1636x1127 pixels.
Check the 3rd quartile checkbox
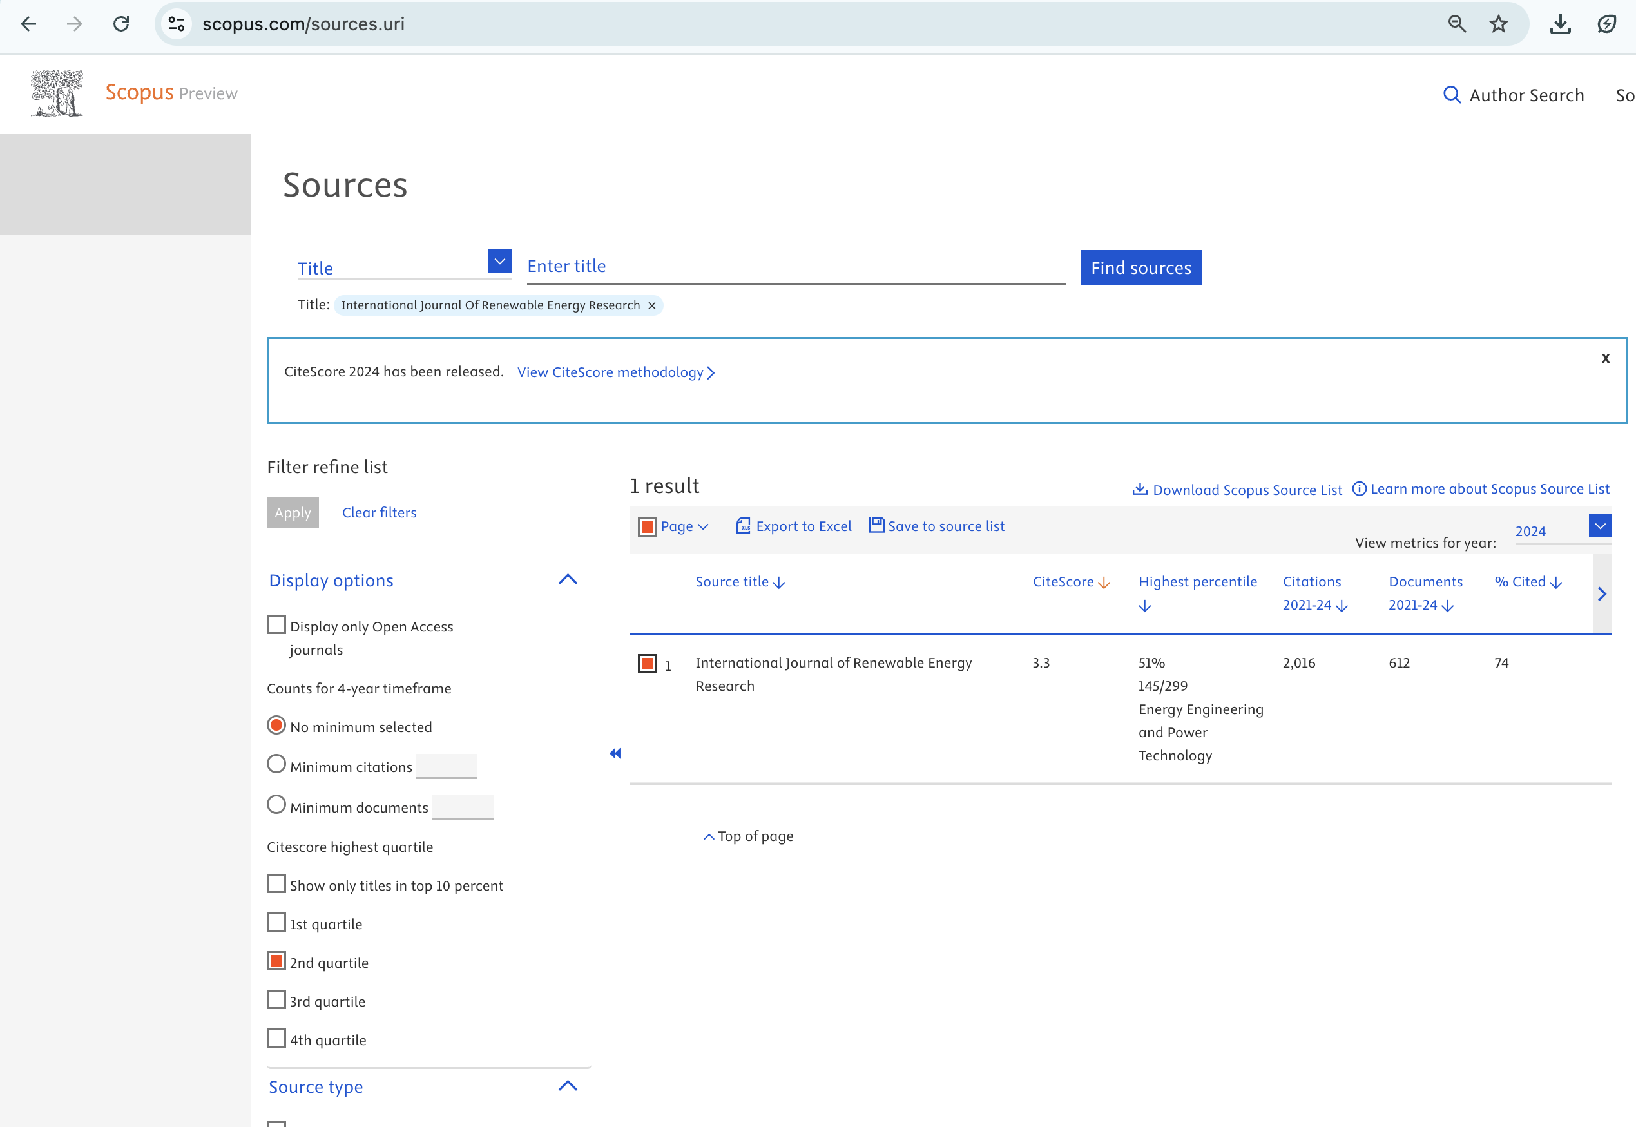[x=276, y=1000]
